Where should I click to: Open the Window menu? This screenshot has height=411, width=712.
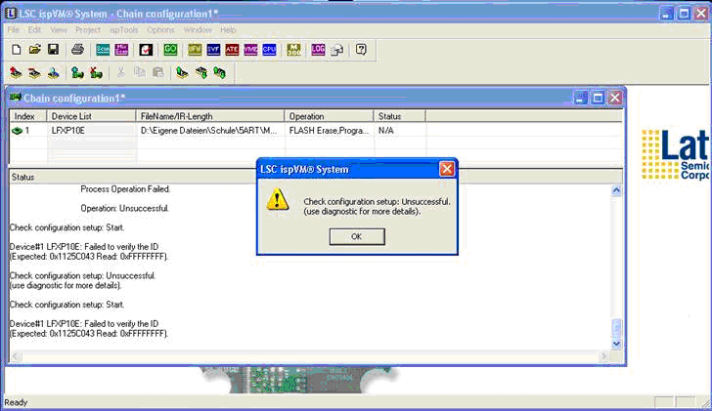[198, 30]
